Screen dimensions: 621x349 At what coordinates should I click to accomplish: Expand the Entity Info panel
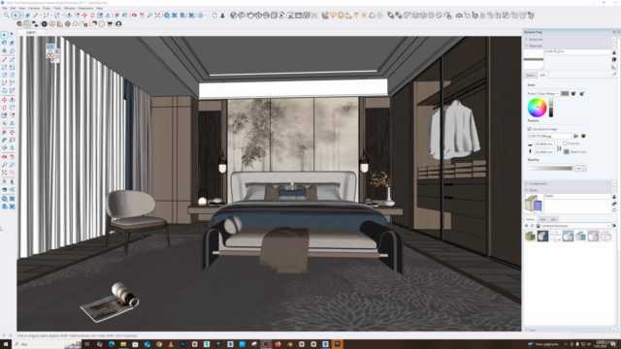tap(526, 39)
